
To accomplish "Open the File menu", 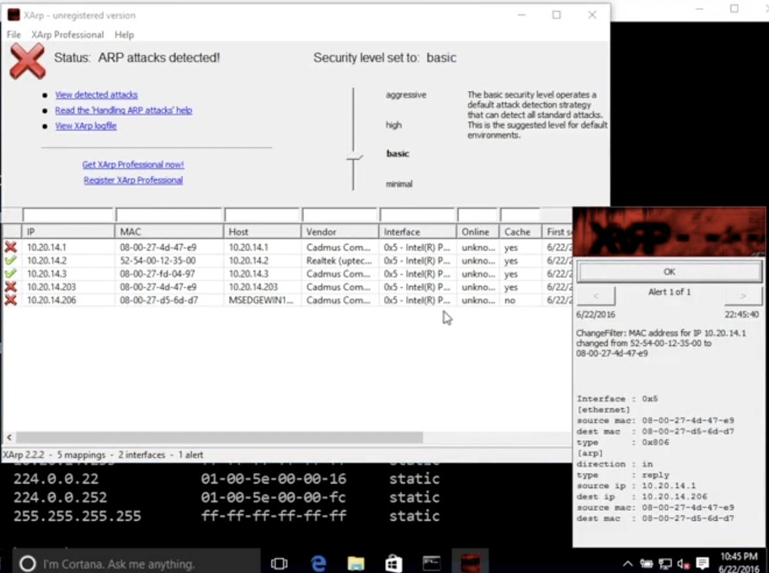I will pos(14,35).
